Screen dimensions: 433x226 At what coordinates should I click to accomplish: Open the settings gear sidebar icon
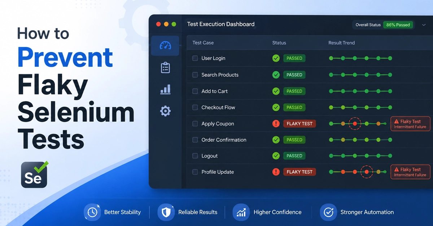coord(165,111)
